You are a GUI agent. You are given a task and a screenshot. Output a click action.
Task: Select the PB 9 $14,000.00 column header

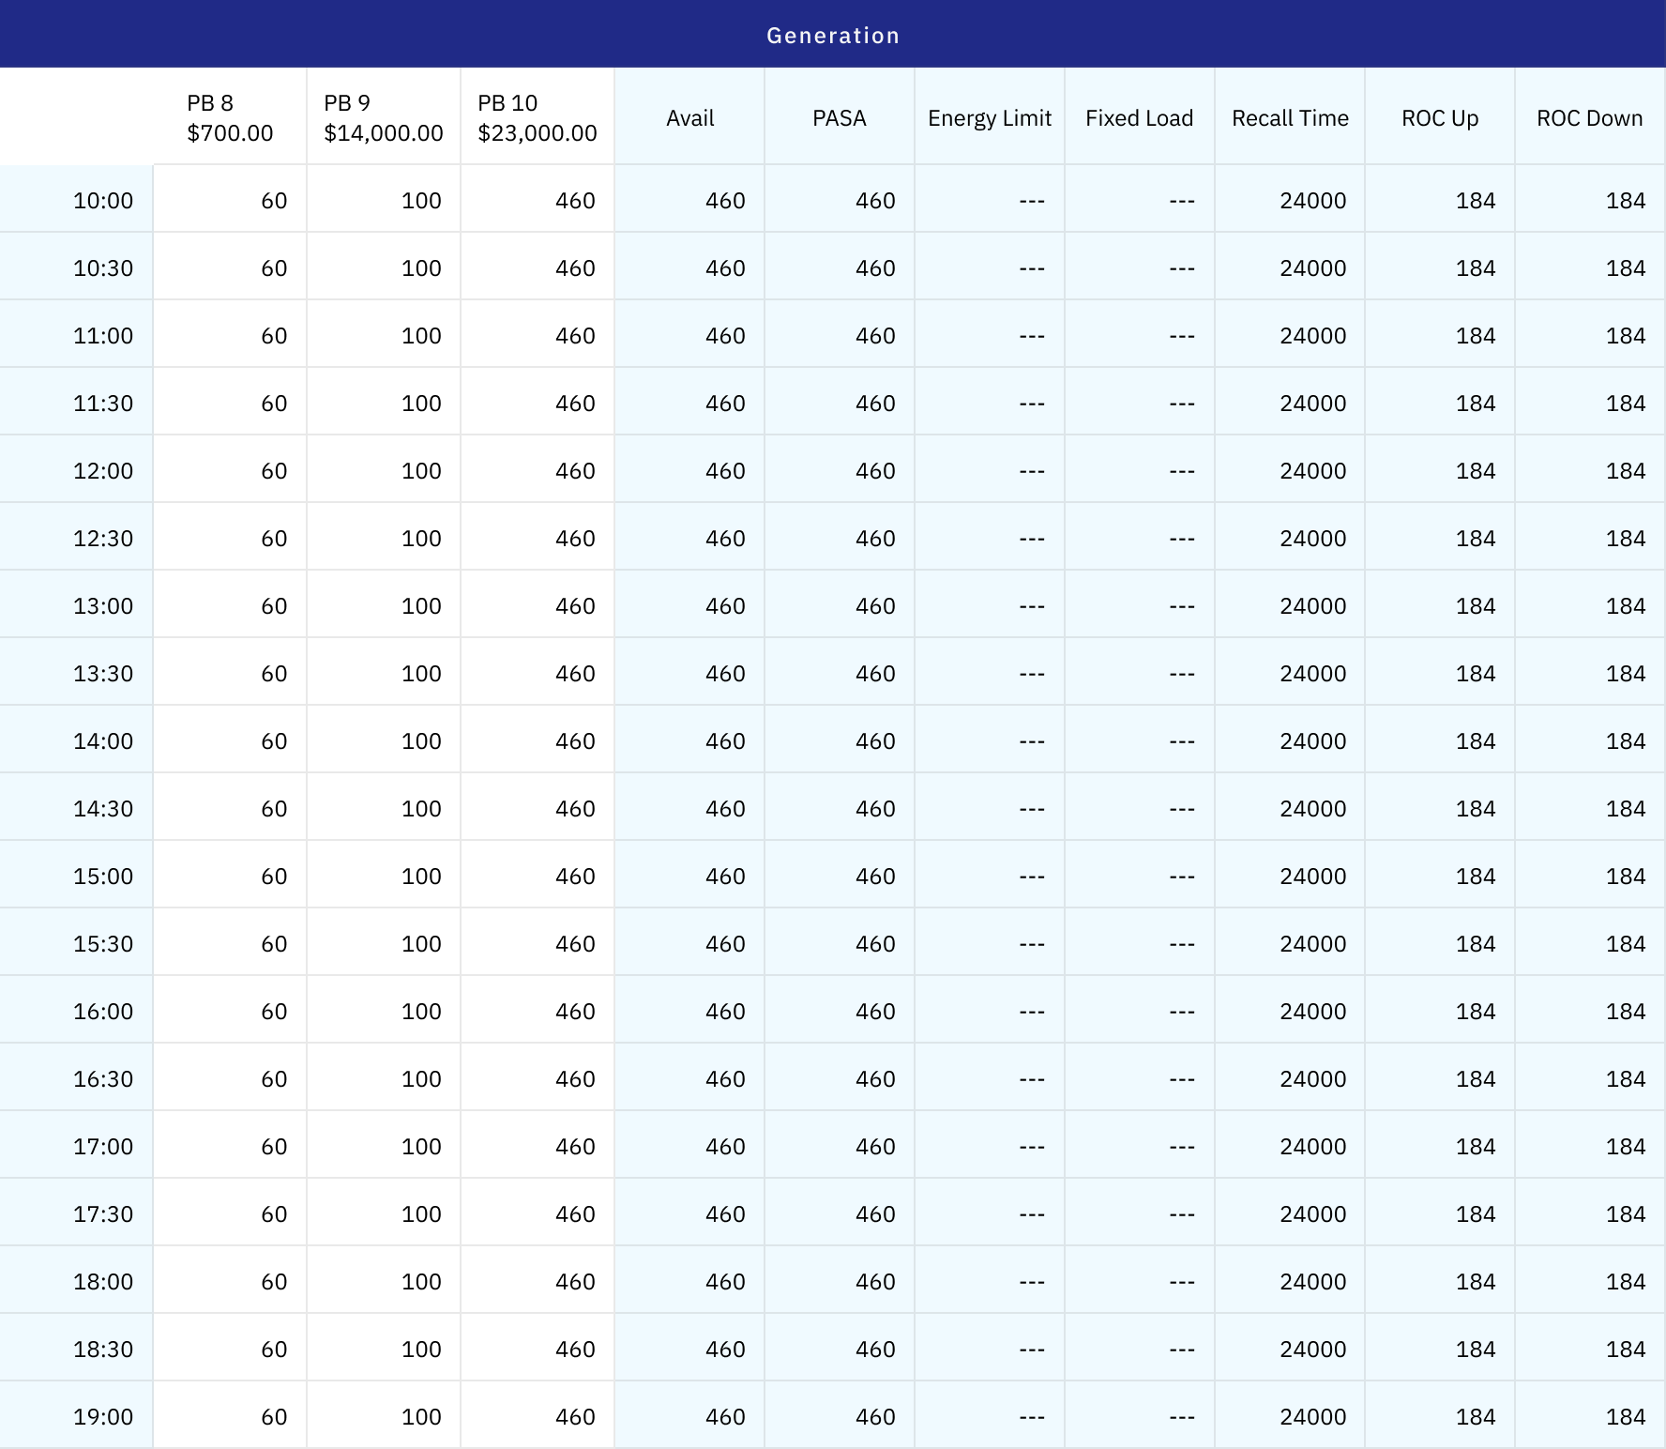(383, 117)
